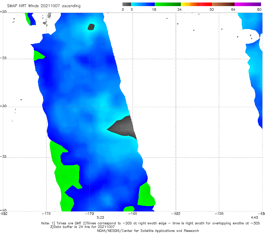Screen dimensions: 265x233
Task: Click the red segment of the color bar
Action: click(x=206, y=4)
